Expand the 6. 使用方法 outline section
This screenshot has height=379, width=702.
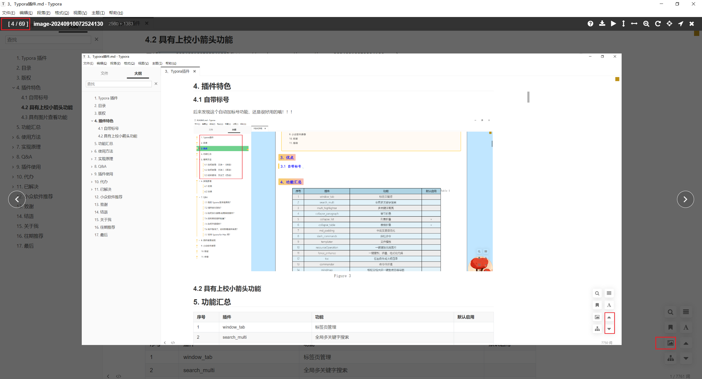[x=13, y=137]
